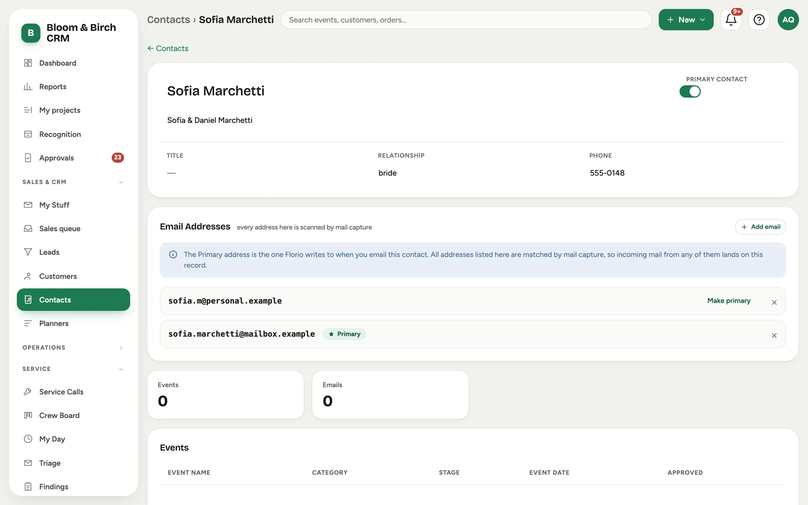Screen dimensions: 808x505
Task: Click the Service Calls wrench icon
Action: 28,391
